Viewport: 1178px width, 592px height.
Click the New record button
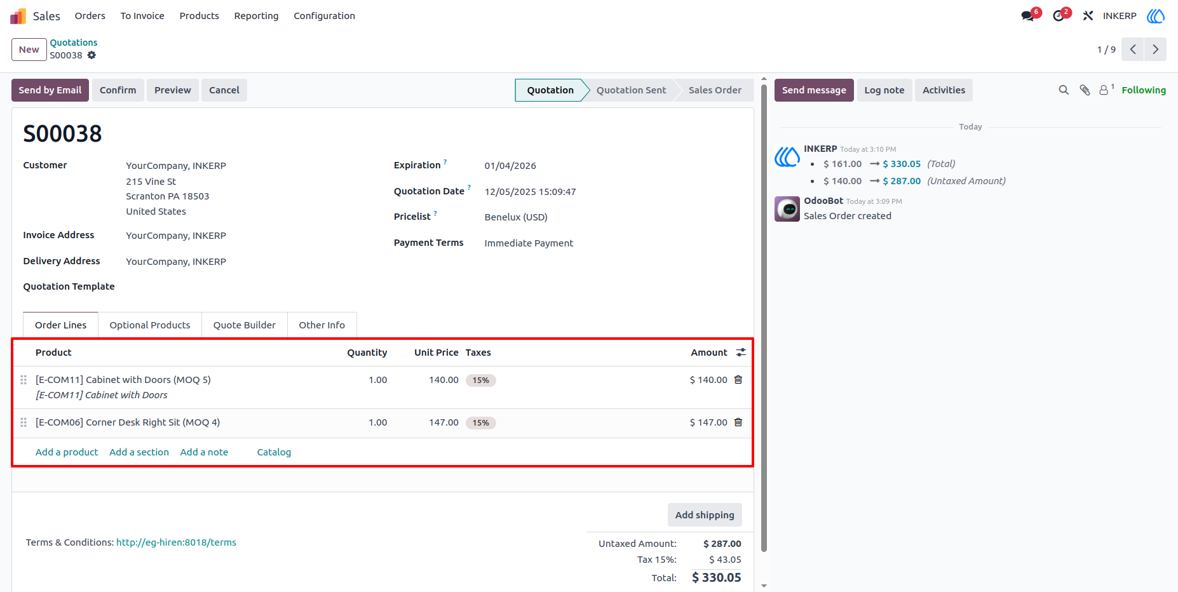[x=29, y=50]
